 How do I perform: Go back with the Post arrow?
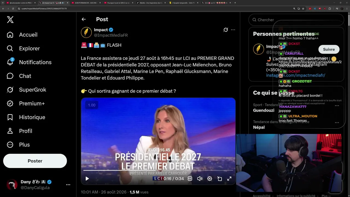click(84, 19)
